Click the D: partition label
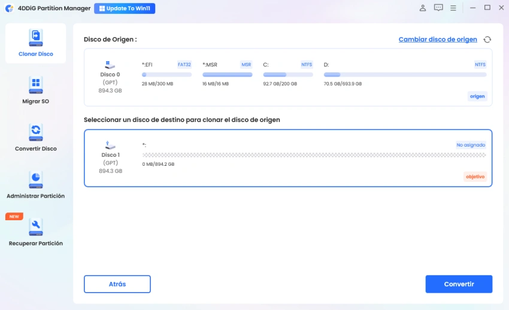The width and height of the screenshot is (509, 310). click(x=326, y=65)
